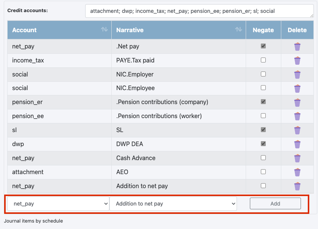
Task: Delete the pension_er company contributions row
Action: (x=297, y=102)
